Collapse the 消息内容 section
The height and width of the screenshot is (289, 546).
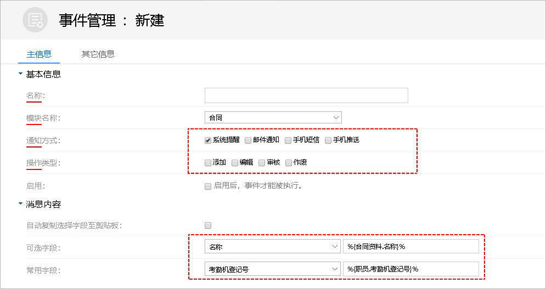tap(21, 205)
